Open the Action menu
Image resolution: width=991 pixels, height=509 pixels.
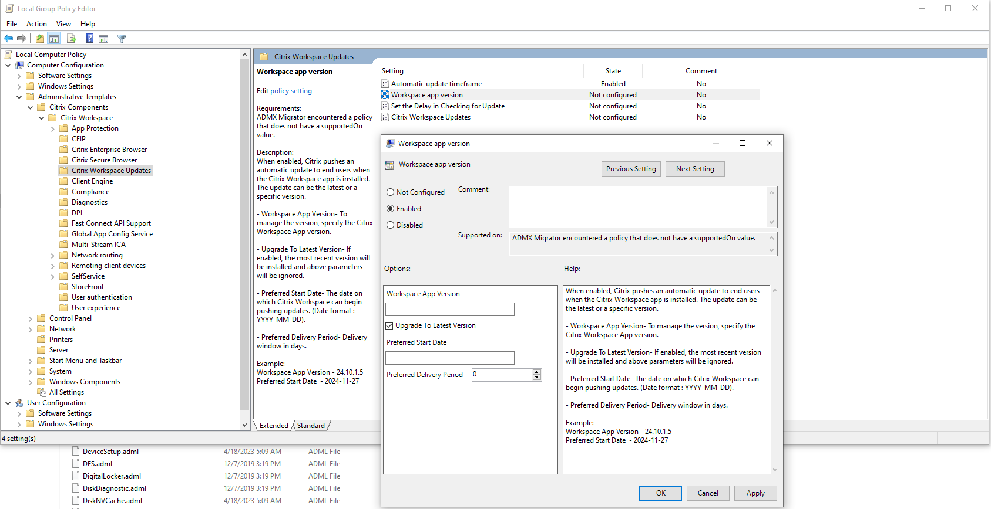pos(36,24)
